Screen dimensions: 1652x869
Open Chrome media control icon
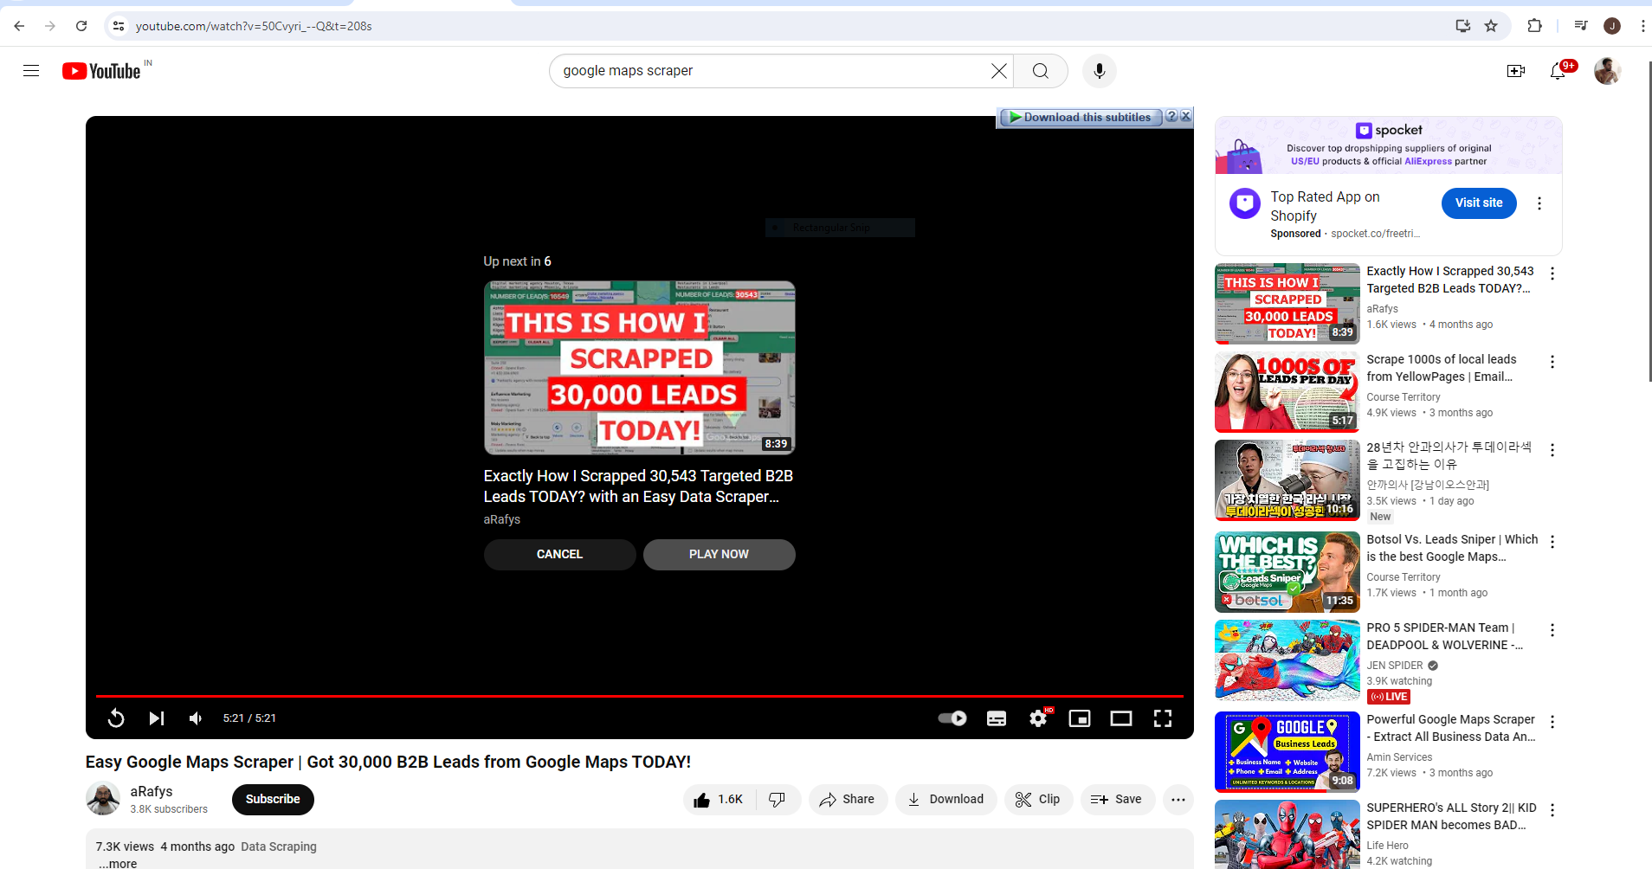tap(1581, 26)
